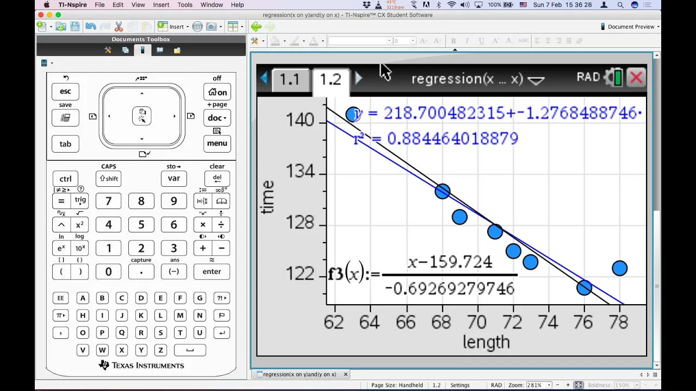
Task: Select regression(x on y)and(y on x) document tab
Action: pyautogui.click(x=300, y=374)
